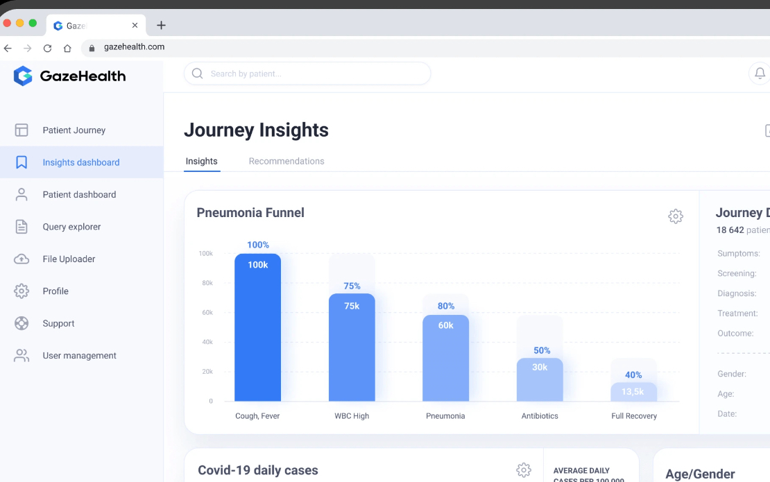770x482 pixels.
Task: Click the User management people icon
Action: click(x=21, y=355)
